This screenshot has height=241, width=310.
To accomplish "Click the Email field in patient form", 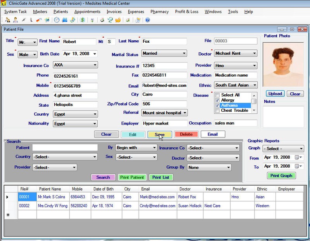I will 164,85.
